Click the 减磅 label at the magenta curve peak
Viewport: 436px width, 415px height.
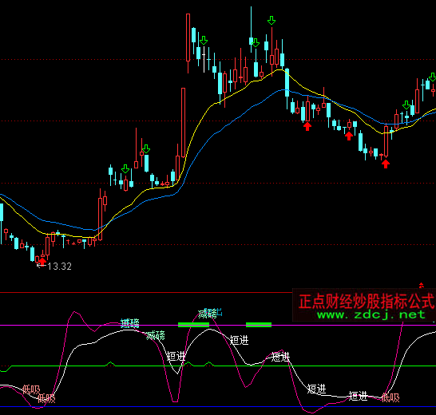click(x=208, y=314)
